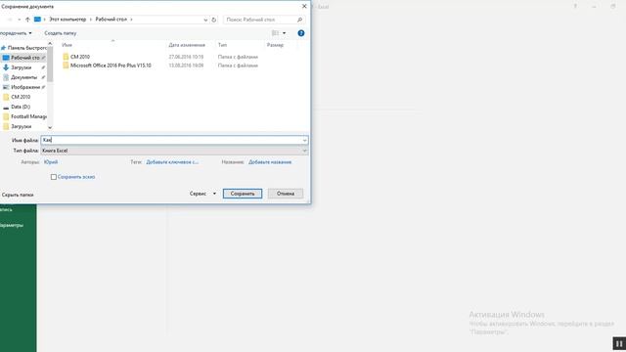Open the recent locations dropdown arrow
The height and width of the screenshot is (352, 626).
[20, 20]
